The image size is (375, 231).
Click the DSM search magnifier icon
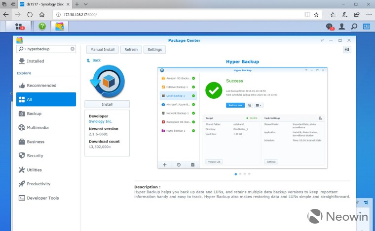(x=354, y=27)
